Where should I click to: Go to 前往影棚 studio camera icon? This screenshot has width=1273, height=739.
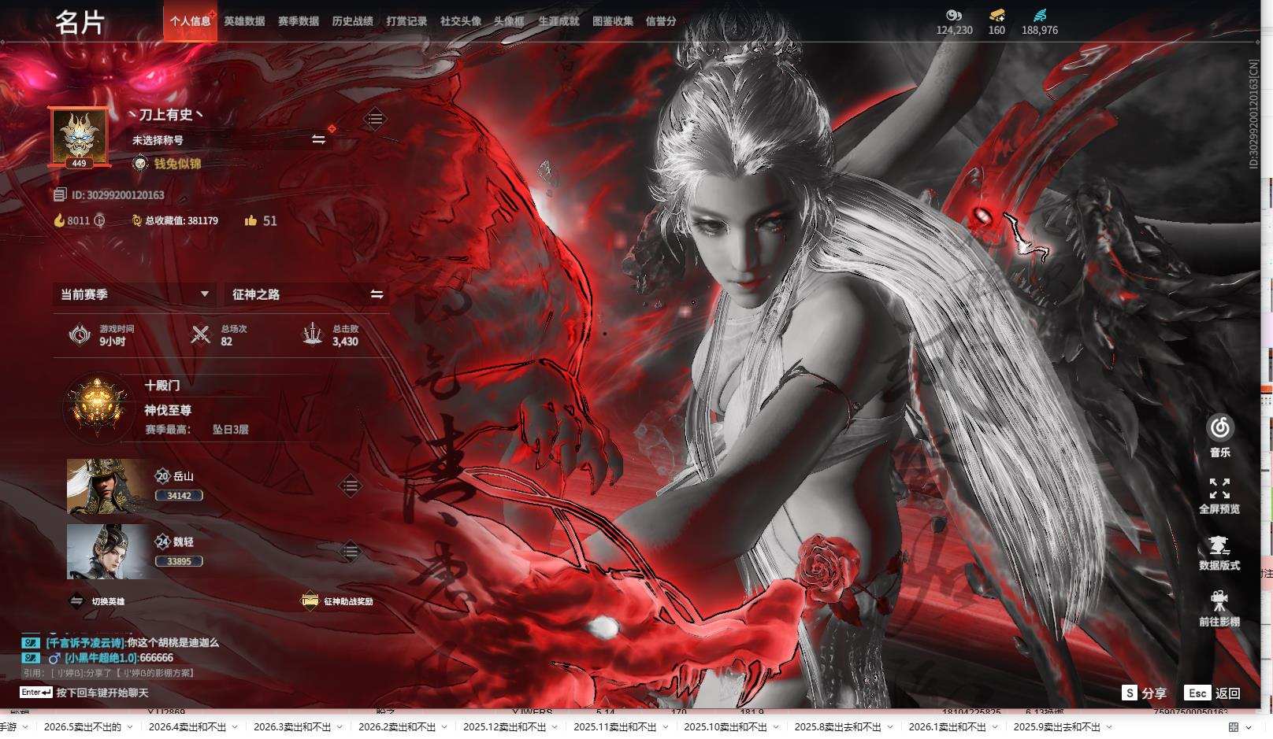tap(1219, 601)
